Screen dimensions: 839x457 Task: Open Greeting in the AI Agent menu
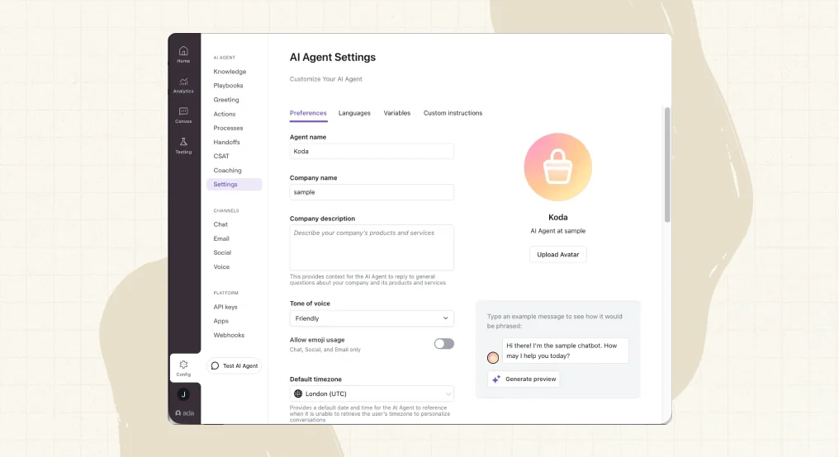pos(226,100)
